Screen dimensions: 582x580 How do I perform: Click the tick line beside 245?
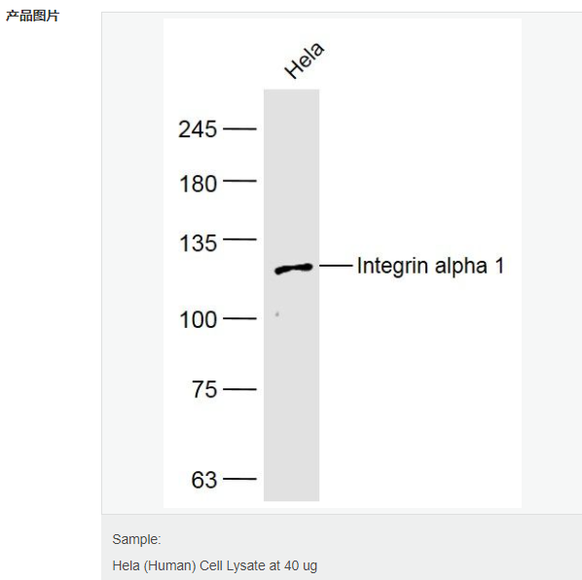point(239,128)
